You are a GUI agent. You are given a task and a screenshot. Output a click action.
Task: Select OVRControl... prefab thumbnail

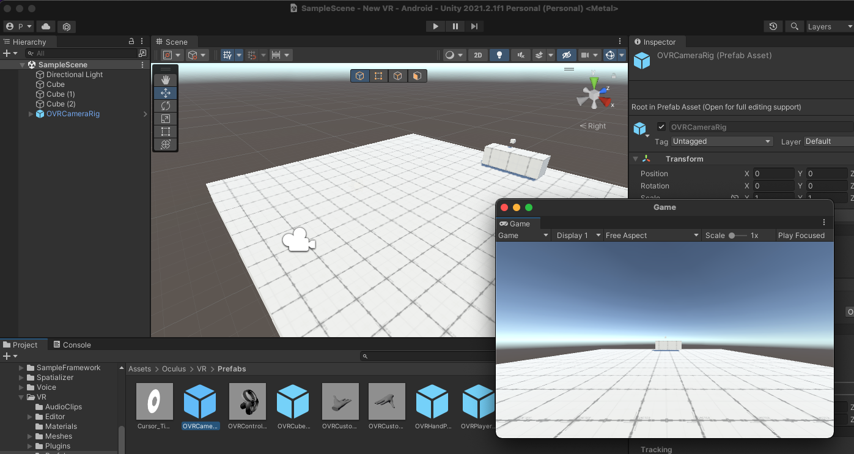(x=248, y=406)
